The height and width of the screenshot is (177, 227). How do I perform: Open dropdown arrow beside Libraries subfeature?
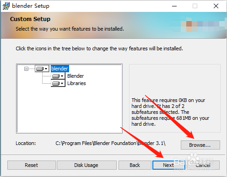click(62, 83)
